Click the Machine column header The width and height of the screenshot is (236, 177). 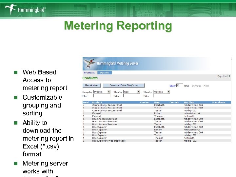click(x=189, y=102)
